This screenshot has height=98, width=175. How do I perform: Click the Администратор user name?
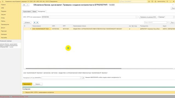click(161, 1)
